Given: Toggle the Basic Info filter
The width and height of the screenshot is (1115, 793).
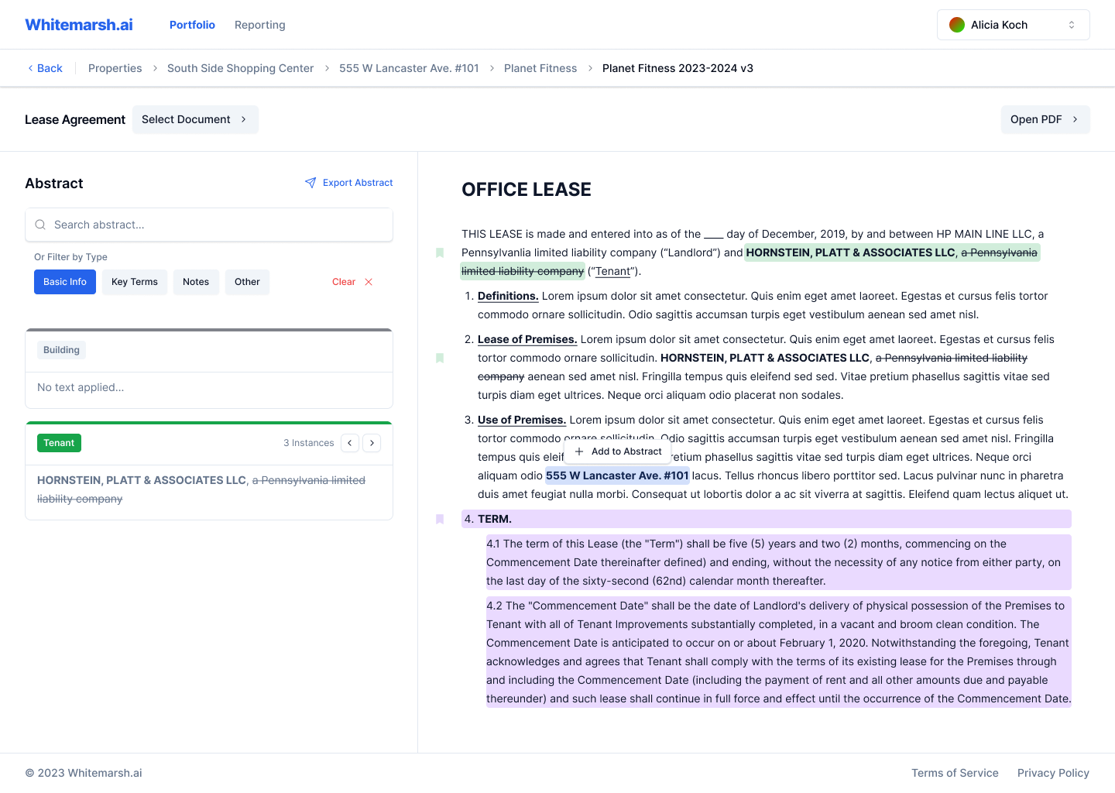Looking at the screenshot, I should click(65, 282).
